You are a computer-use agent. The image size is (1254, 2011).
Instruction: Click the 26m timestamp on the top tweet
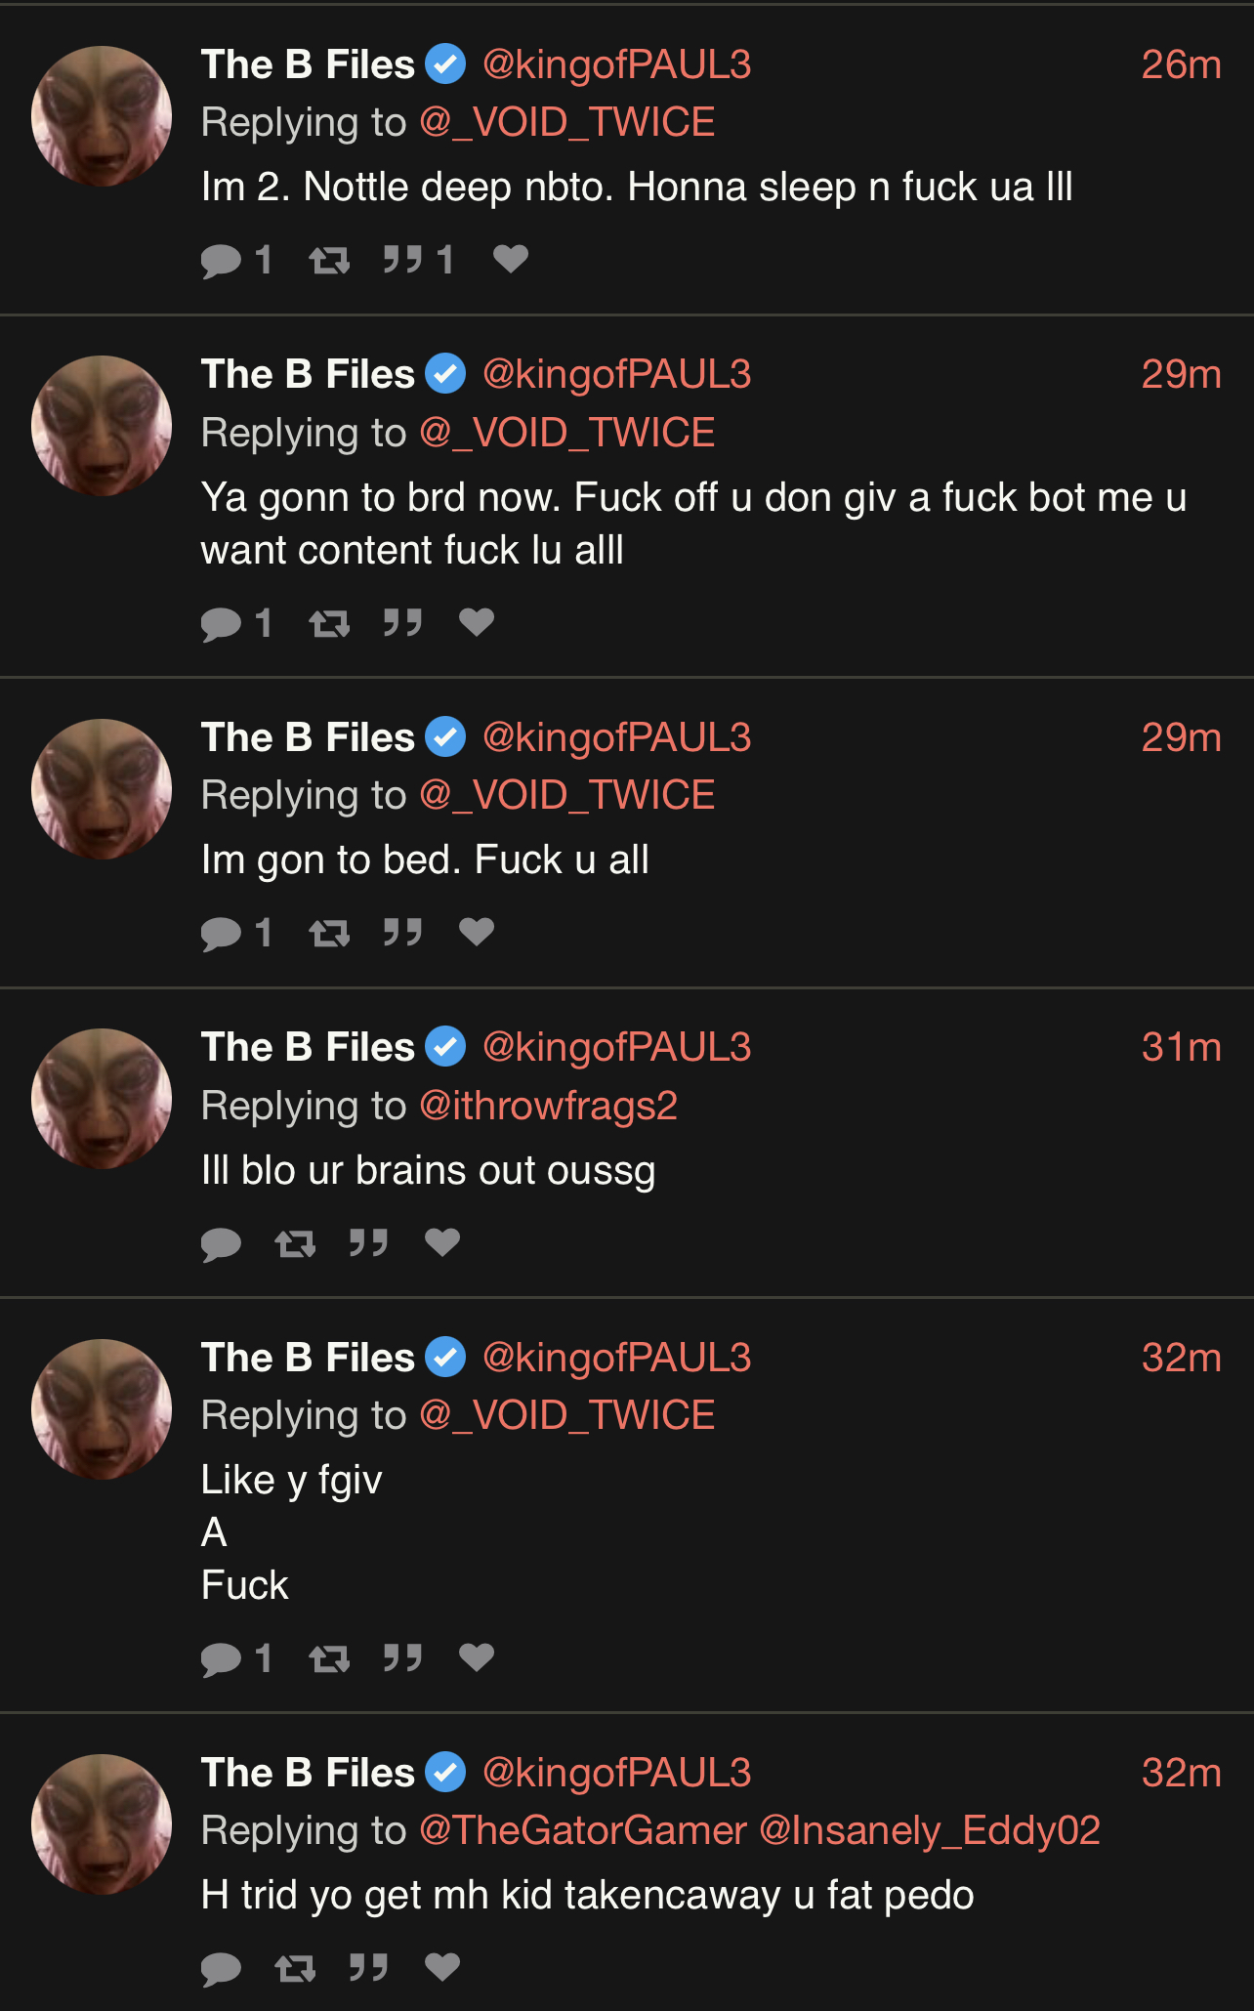[1181, 64]
